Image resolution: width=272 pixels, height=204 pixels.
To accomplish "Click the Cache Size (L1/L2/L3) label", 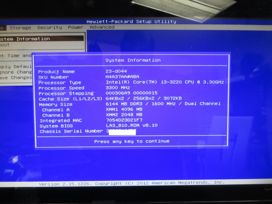I will [x=70, y=99].
